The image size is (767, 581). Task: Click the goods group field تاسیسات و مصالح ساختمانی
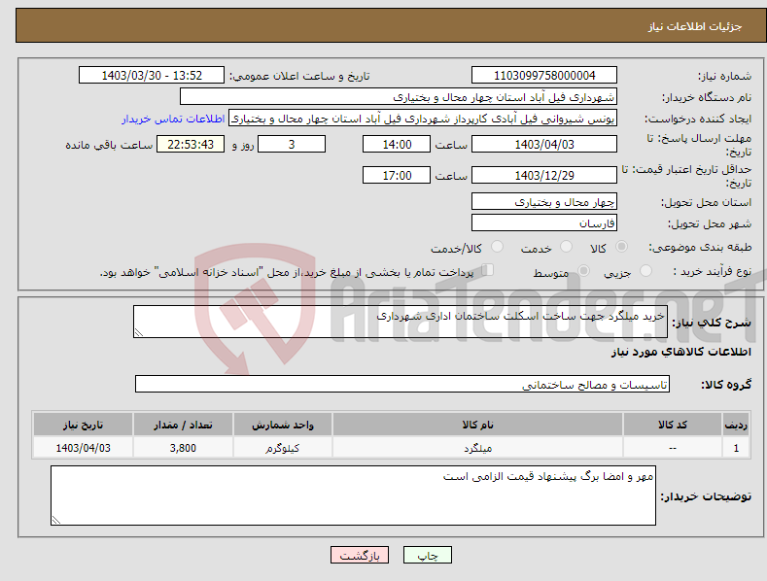point(402,384)
